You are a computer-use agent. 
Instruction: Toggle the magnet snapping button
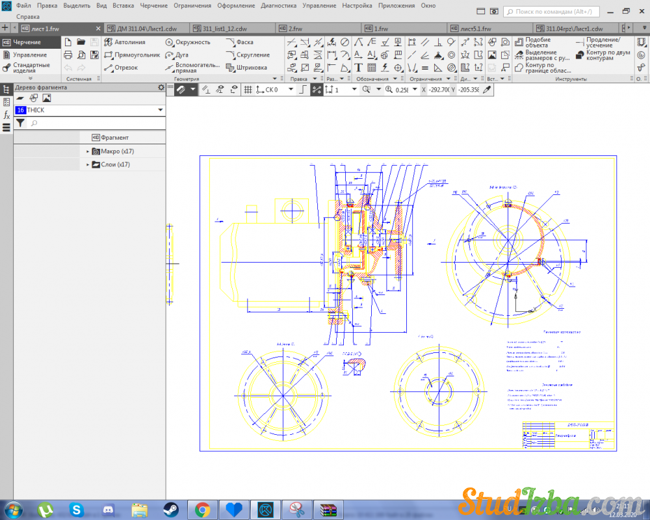[181, 90]
